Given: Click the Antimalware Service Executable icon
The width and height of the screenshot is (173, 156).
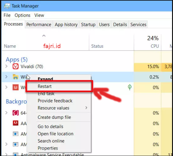Looking at the screenshot, I should coord(15,154).
